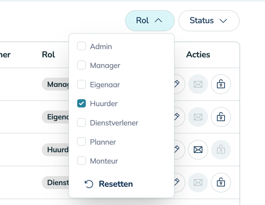Screen dimensions: 265x205
Task: Open the Status filter dropdown
Action: 208,20
